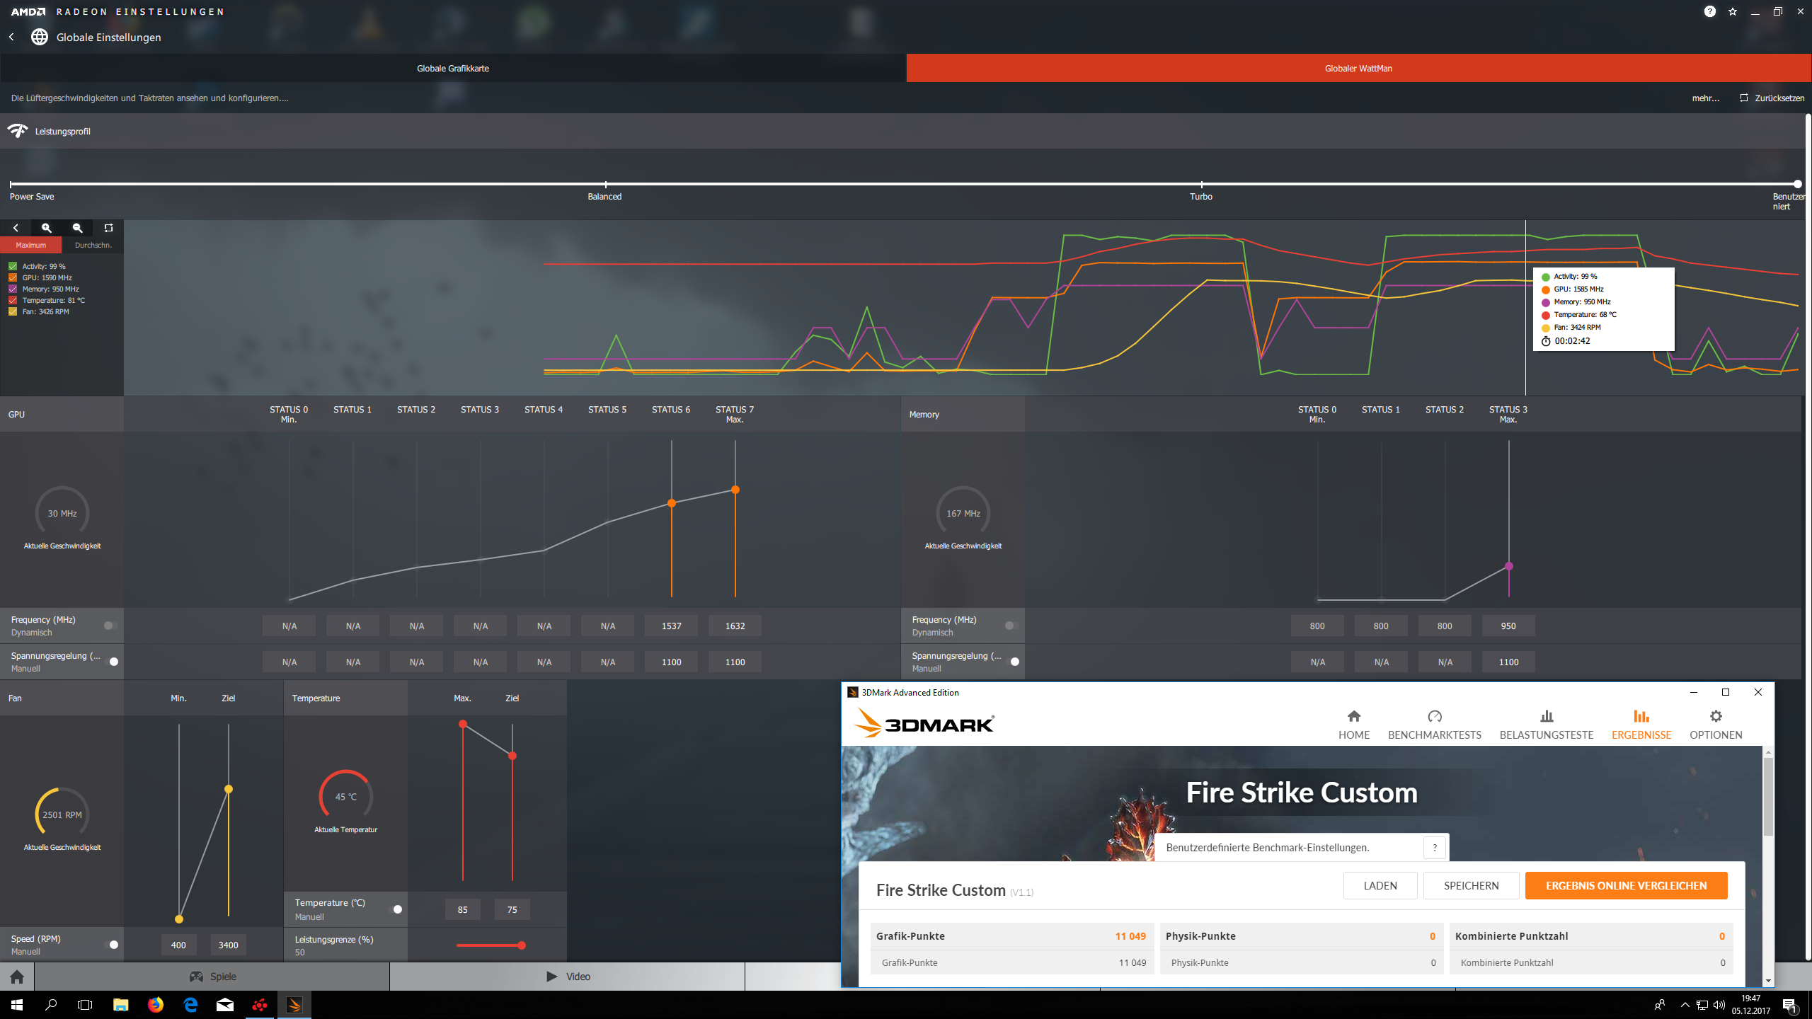The height and width of the screenshot is (1019, 1812).
Task: Open 3DMark Belastungsteste icon
Action: coord(1547,716)
